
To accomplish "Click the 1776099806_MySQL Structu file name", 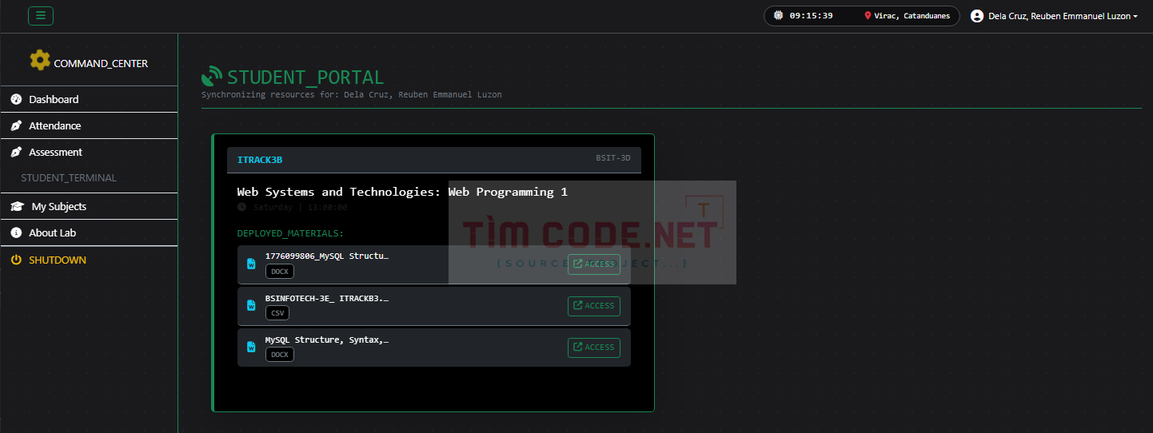I will click(x=327, y=256).
